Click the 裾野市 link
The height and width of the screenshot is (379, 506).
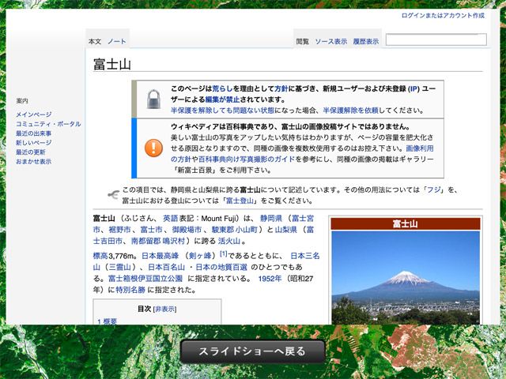tap(119, 230)
